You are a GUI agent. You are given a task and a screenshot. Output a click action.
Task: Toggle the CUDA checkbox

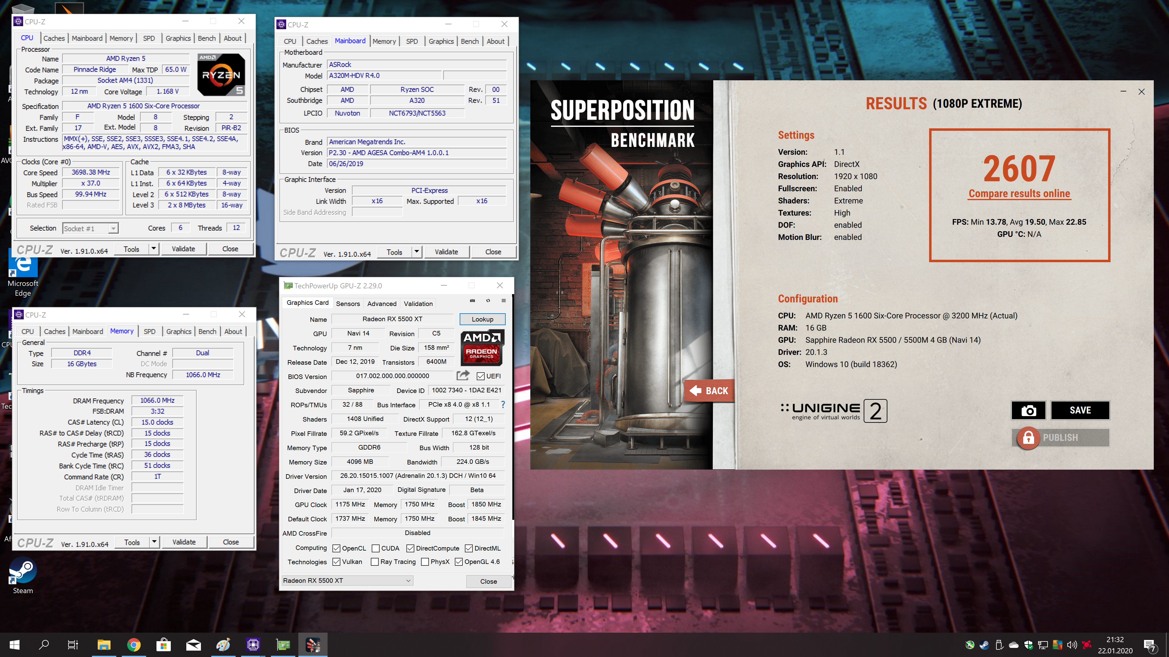[375, 548]
